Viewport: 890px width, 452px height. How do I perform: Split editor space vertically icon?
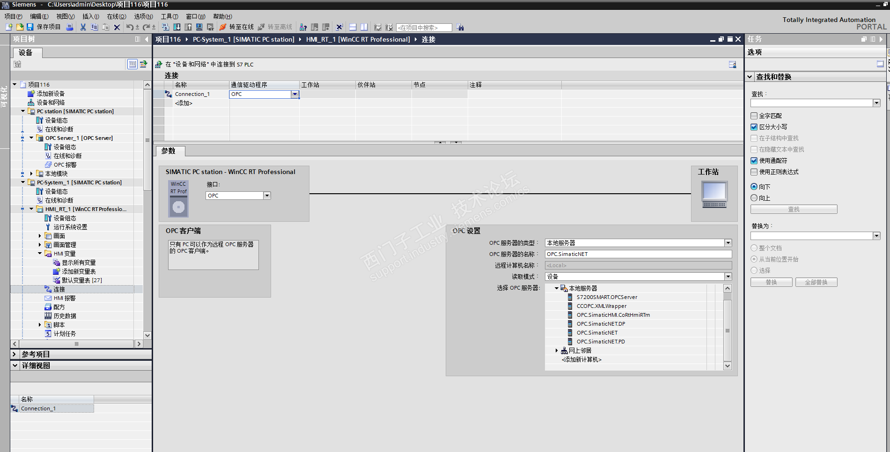[x=364, y=27]
